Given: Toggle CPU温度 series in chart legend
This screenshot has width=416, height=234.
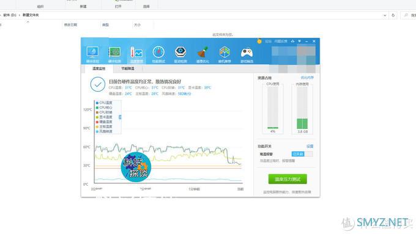Looking at the screenshot, I should tap(104, 103).
